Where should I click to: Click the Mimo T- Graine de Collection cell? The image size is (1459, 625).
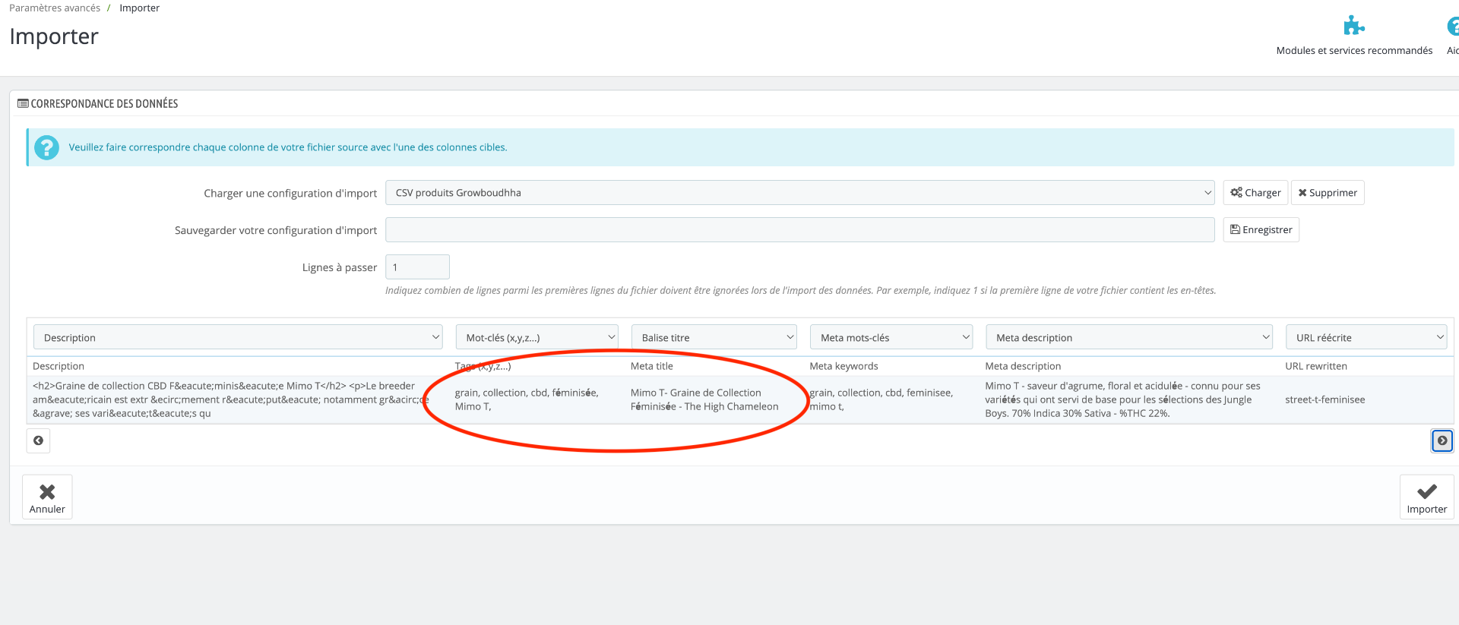(x=704, y=399)
